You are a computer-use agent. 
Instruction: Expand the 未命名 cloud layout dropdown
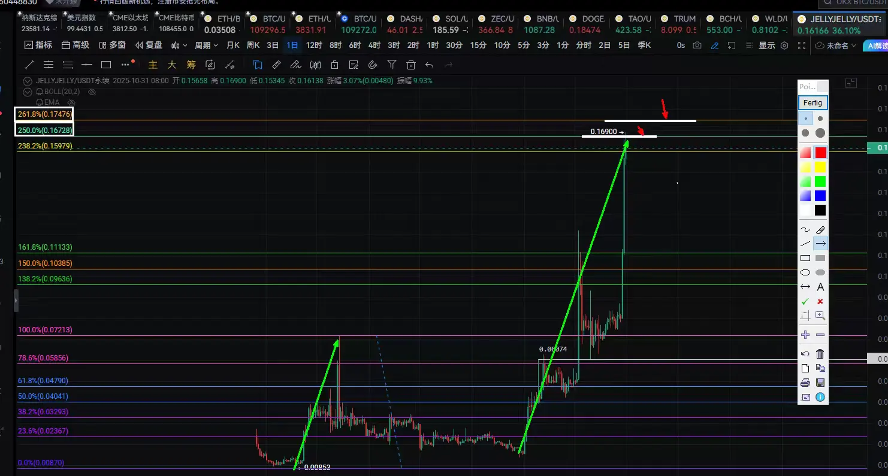coord(836,45)
